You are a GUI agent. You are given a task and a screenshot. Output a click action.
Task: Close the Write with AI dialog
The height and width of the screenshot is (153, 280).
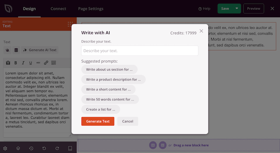(201, 31)
